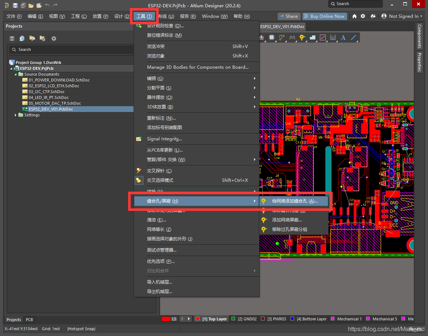The width and height of the screenshot is (428, 336).
Task: Select the place via tool
Action: point(302,38)
